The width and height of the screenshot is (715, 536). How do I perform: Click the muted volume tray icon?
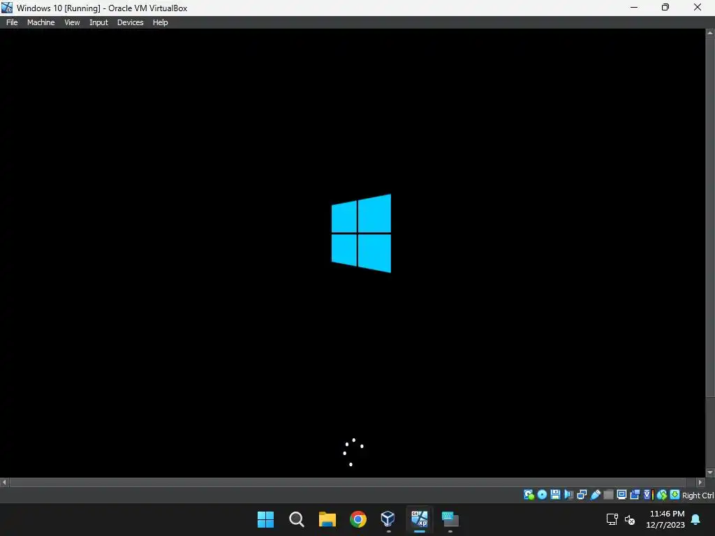[630, 519]
